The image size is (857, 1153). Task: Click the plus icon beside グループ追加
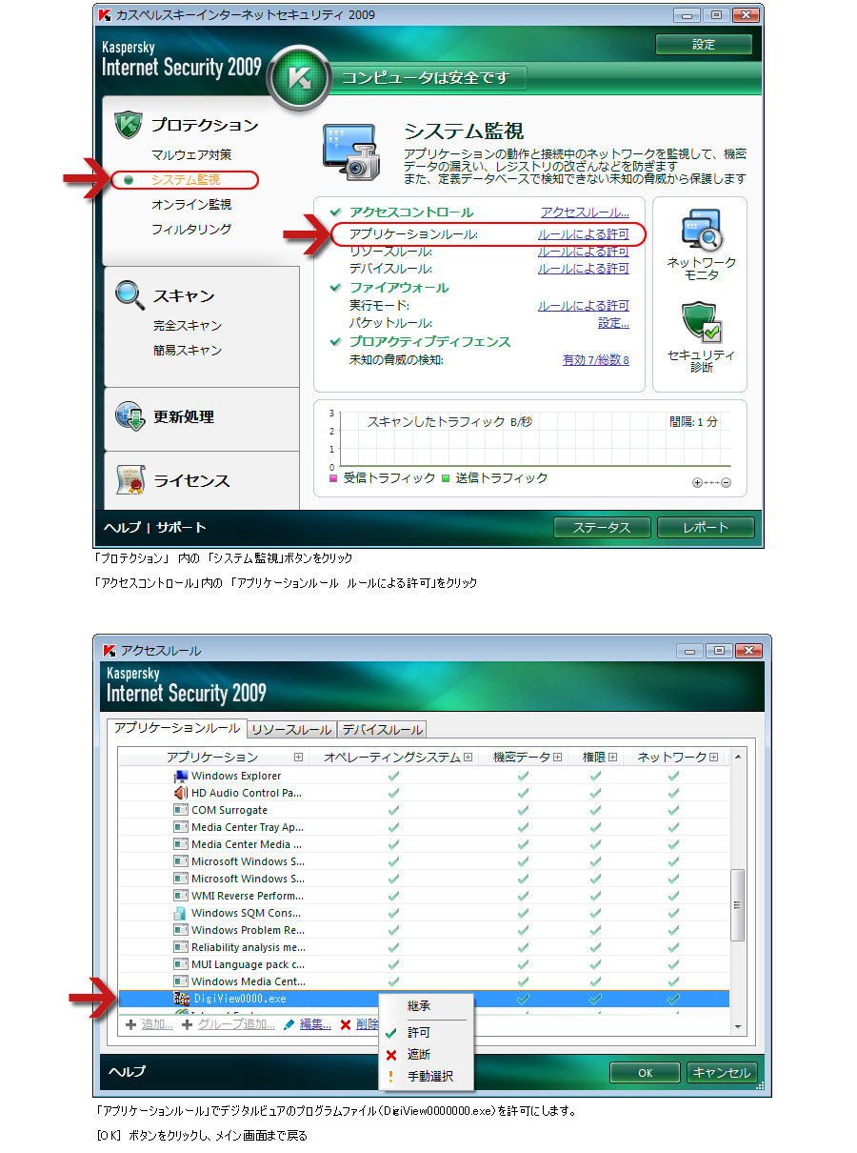(x=188, y=1024)
